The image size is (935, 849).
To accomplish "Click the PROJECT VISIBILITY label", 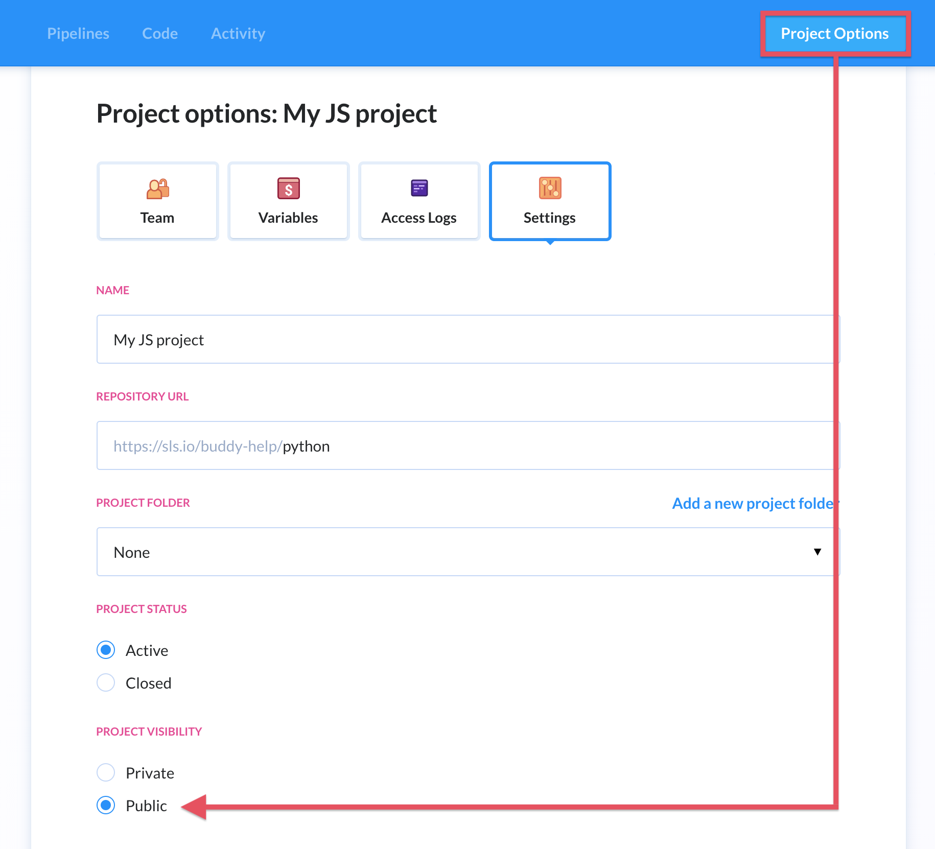I will 149,732.
